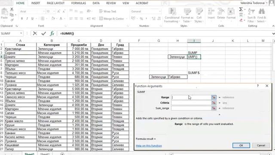Toggle Underline formatting

32,19
